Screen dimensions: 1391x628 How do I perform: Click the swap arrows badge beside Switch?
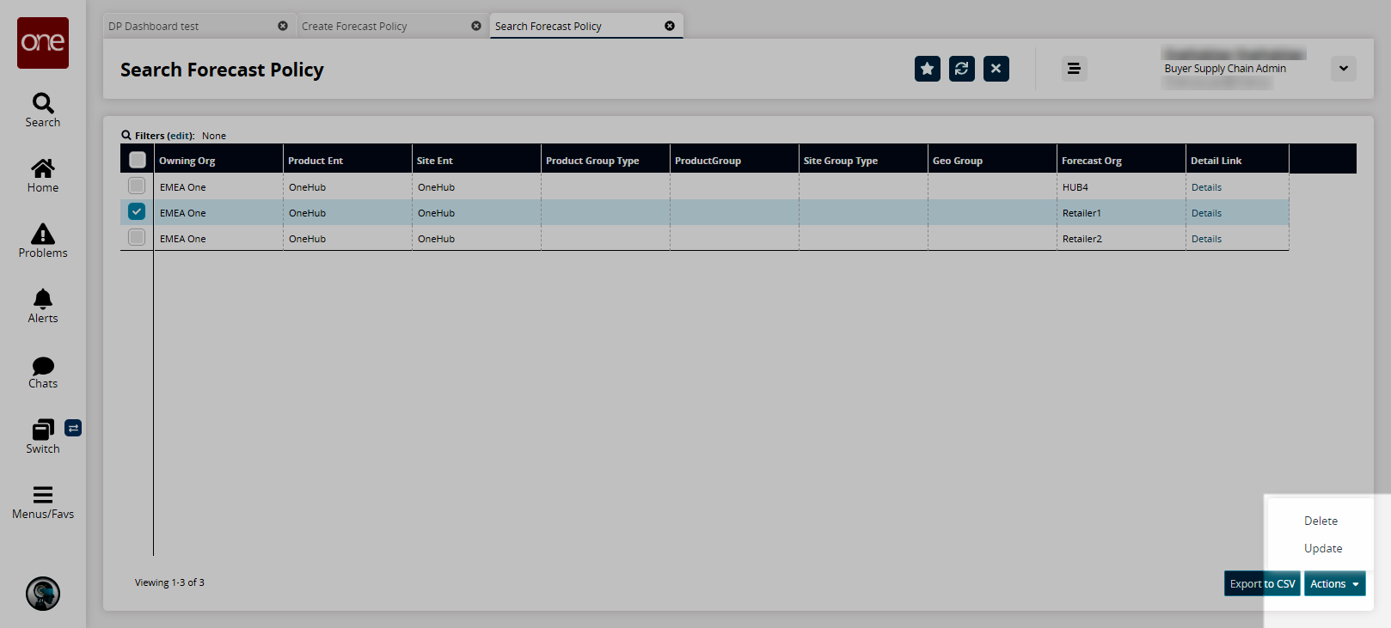[x=73, y=428]
